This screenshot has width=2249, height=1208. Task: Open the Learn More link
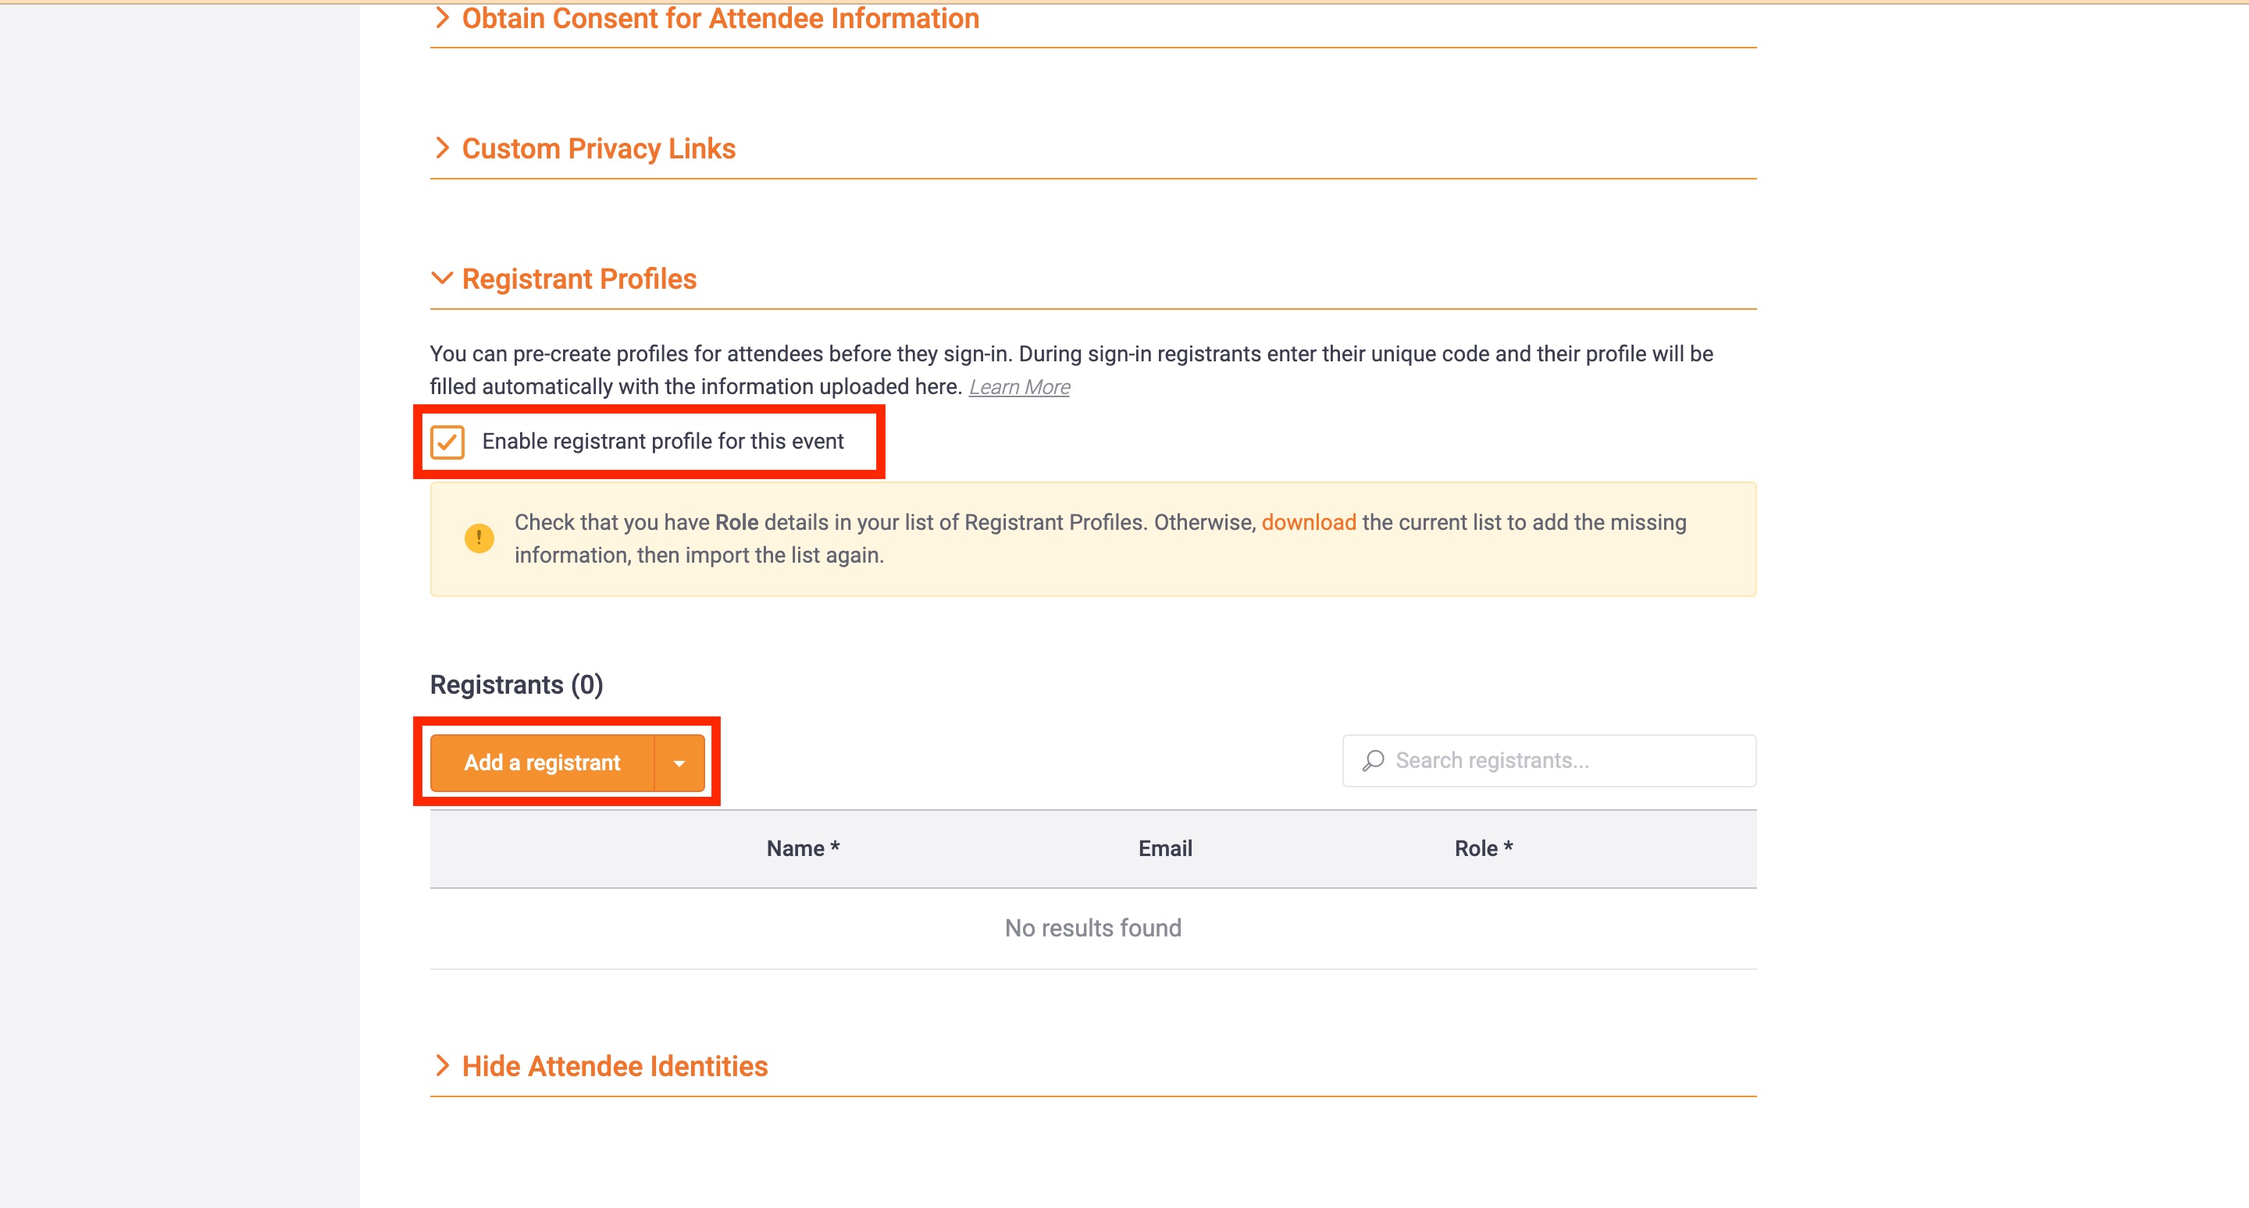(1019, 387)
